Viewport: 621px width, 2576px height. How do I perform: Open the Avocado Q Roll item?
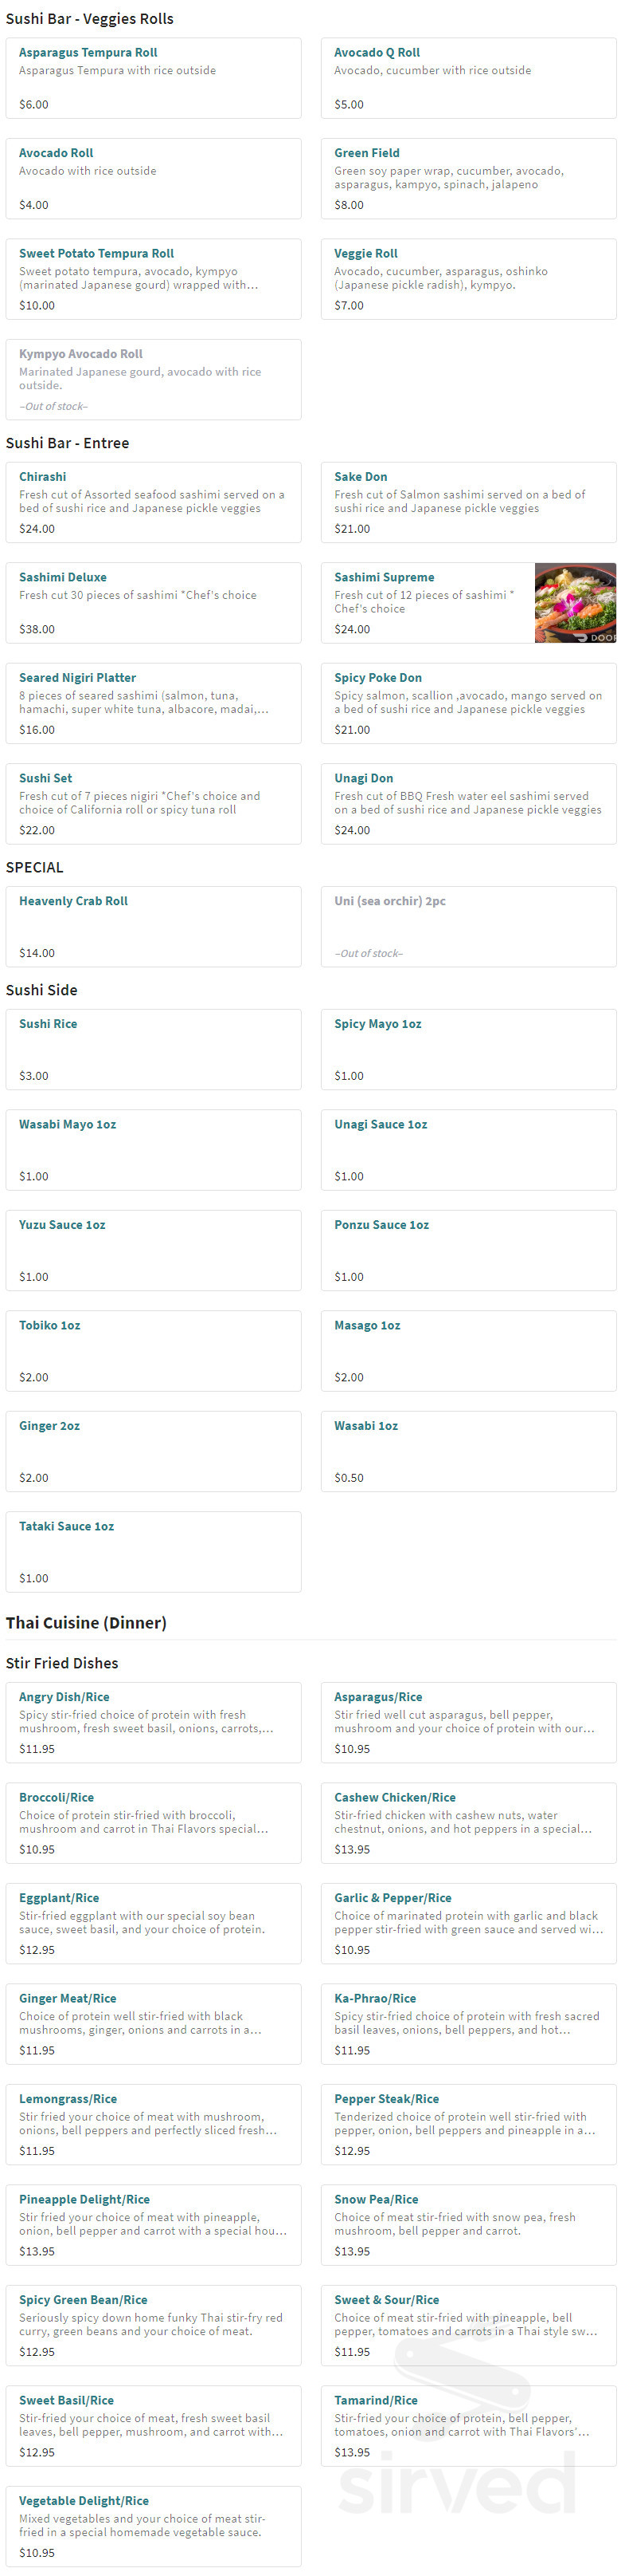tap(467, 78)
